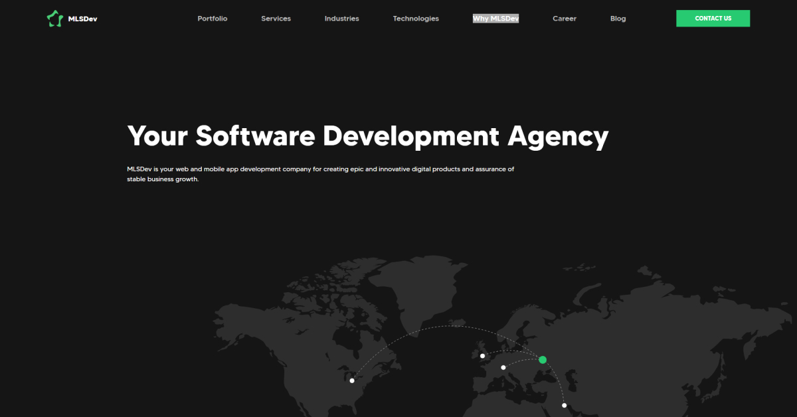Screen dimensions: 797x417
Task: Open the Portfolio menu item
Action: 213,19
